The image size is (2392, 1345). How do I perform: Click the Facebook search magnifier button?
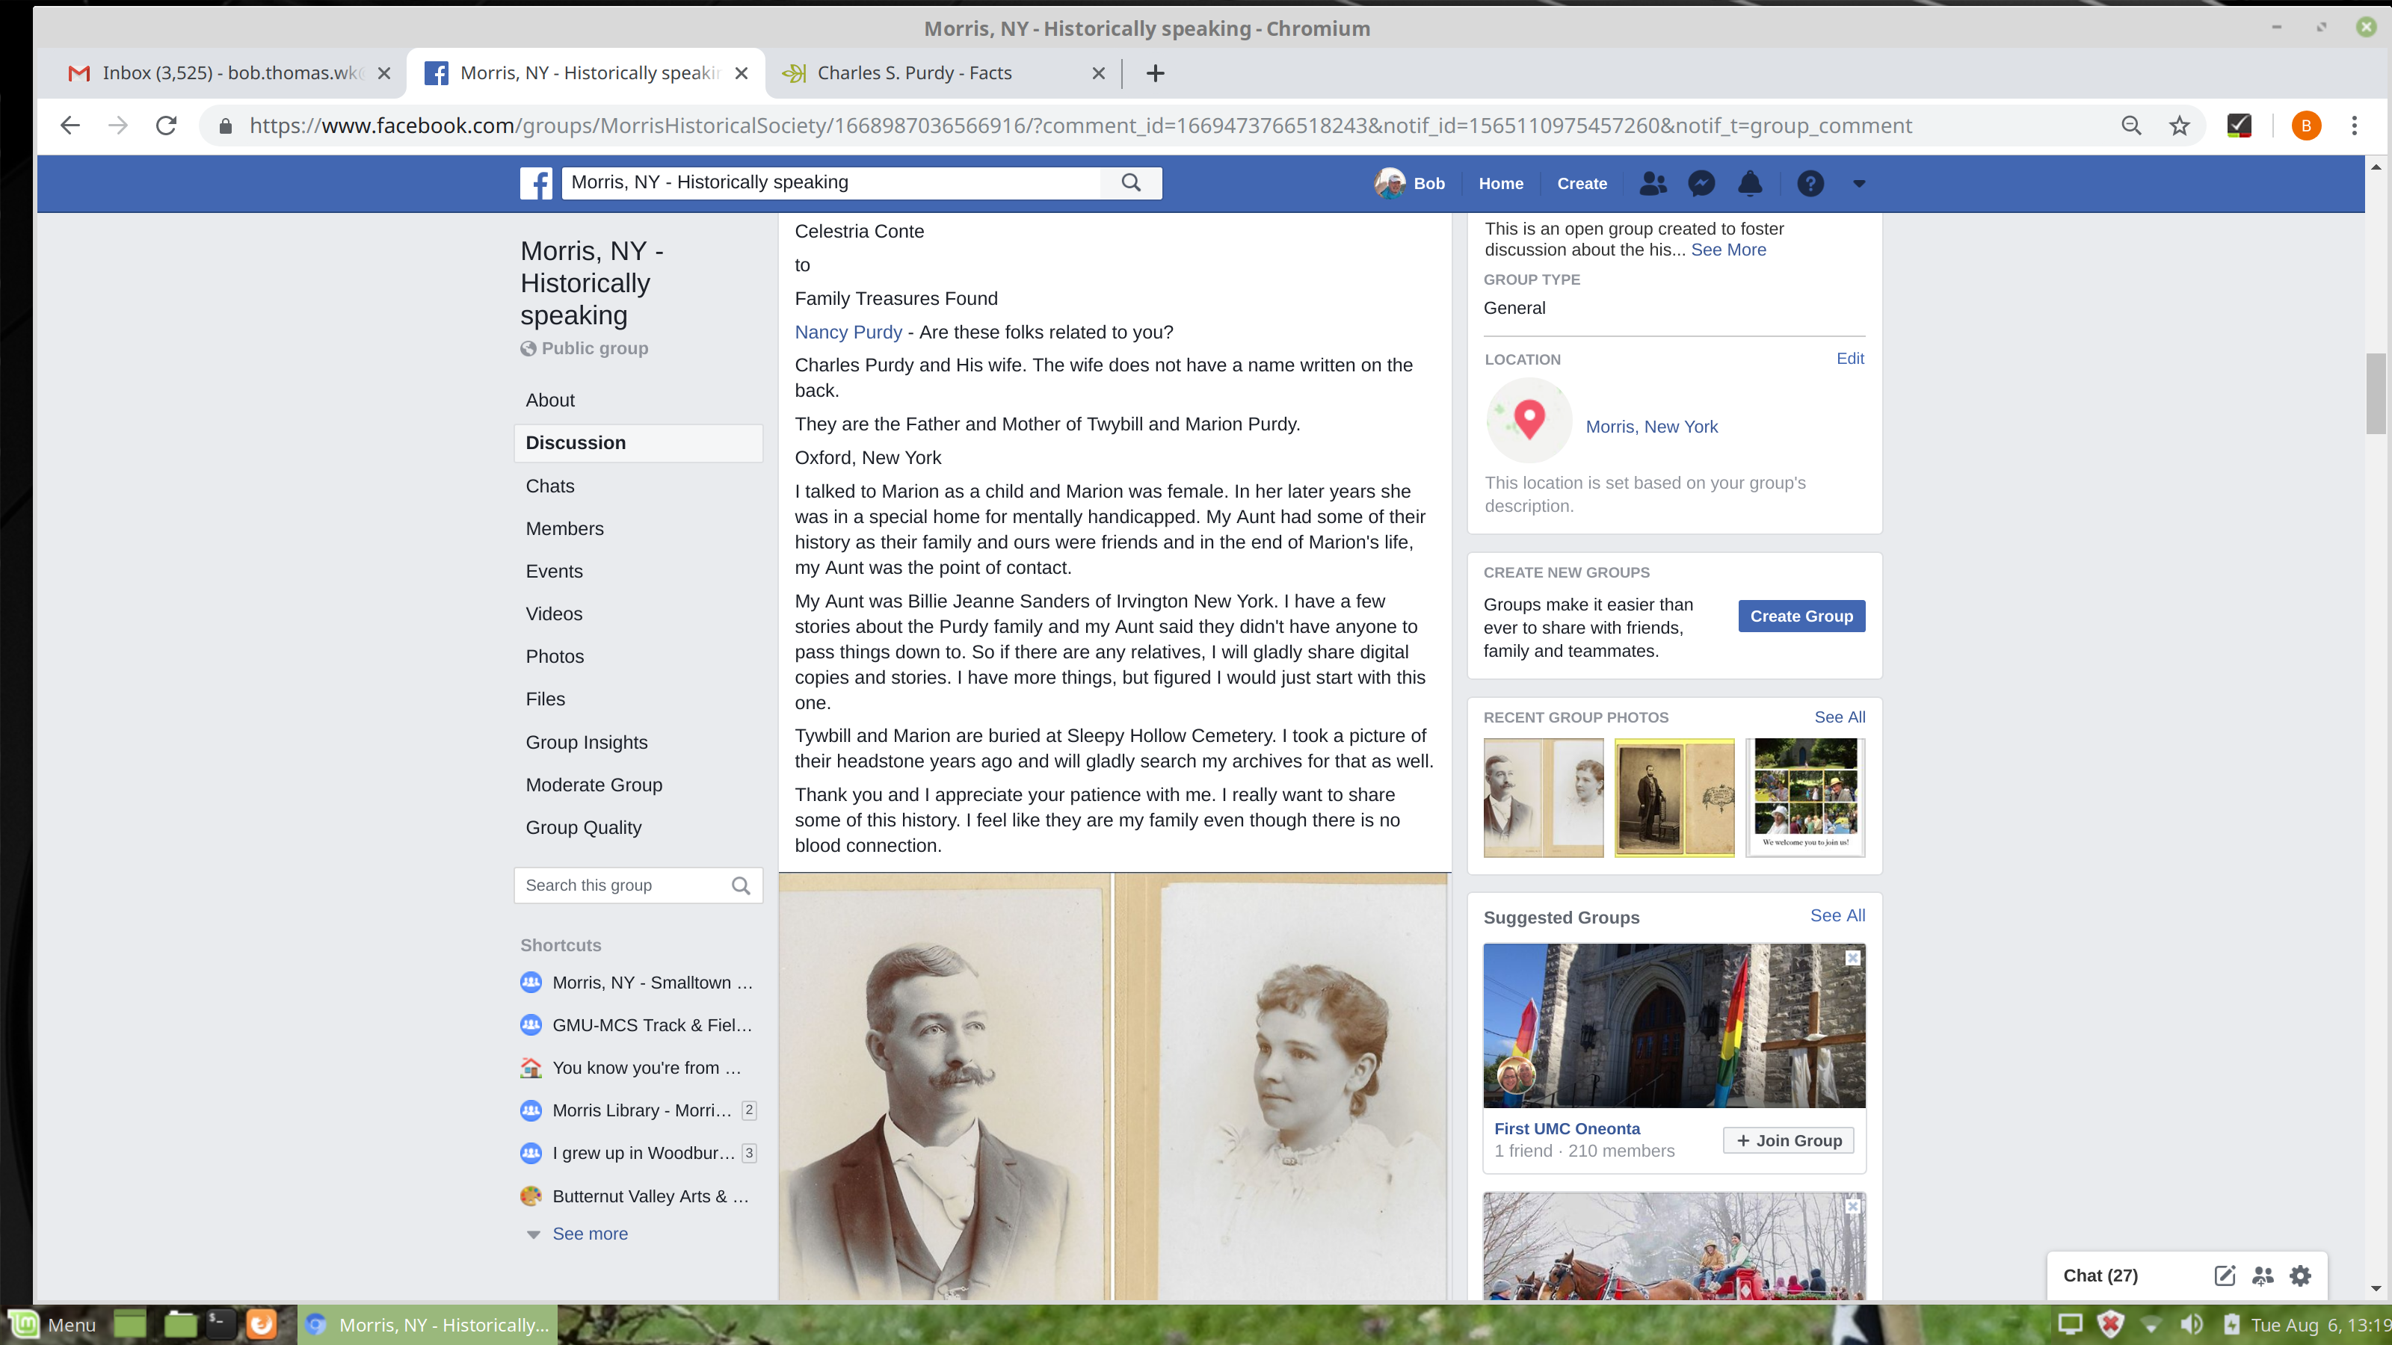coord(1130,183)
